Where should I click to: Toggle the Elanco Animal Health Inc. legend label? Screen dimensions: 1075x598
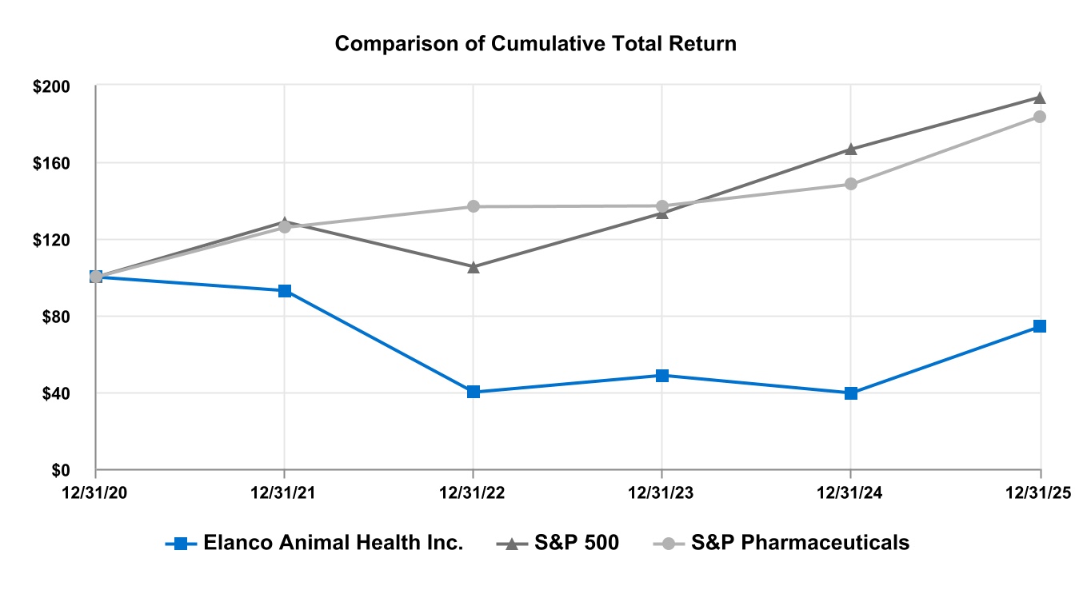click(x=334, y=544)
